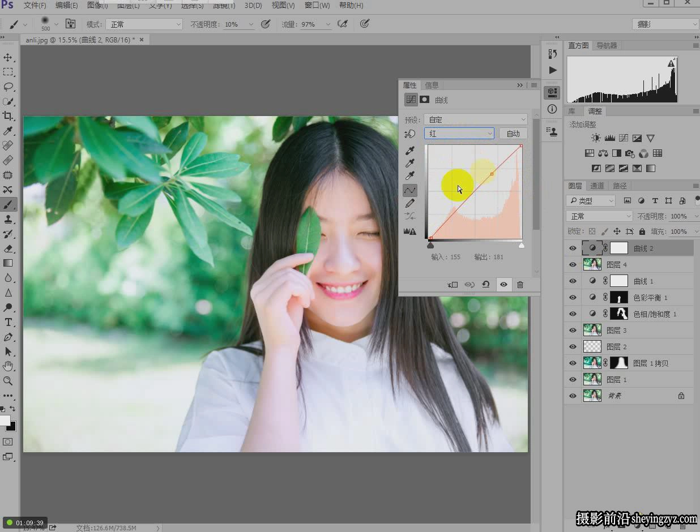700x532 pixels.
Task: Select the Quick Selection tool
Action: [x=8, y=101]
